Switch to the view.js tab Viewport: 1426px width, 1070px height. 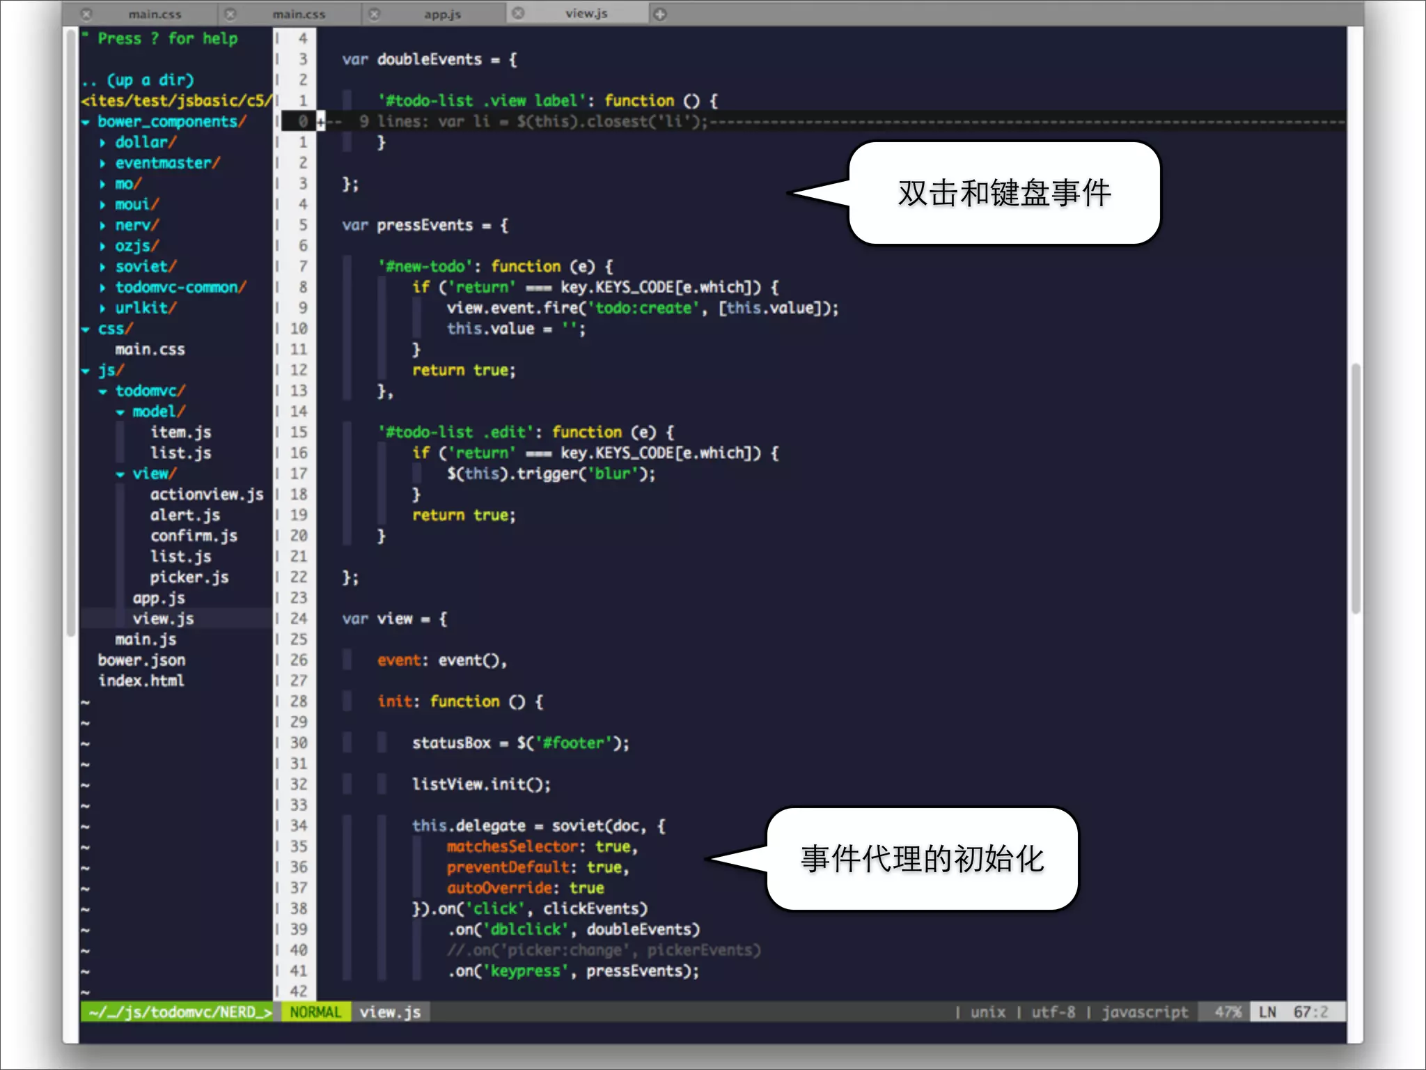(x=586, y=13)
